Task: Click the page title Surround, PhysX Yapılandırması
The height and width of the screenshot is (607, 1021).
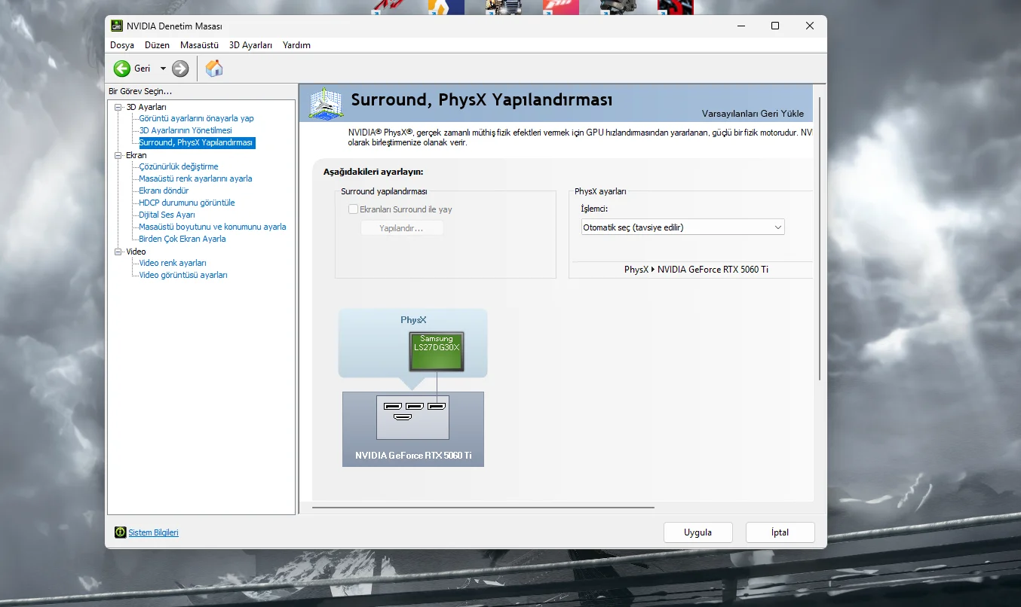Action: pyautogui.click(x=482, y=99)
